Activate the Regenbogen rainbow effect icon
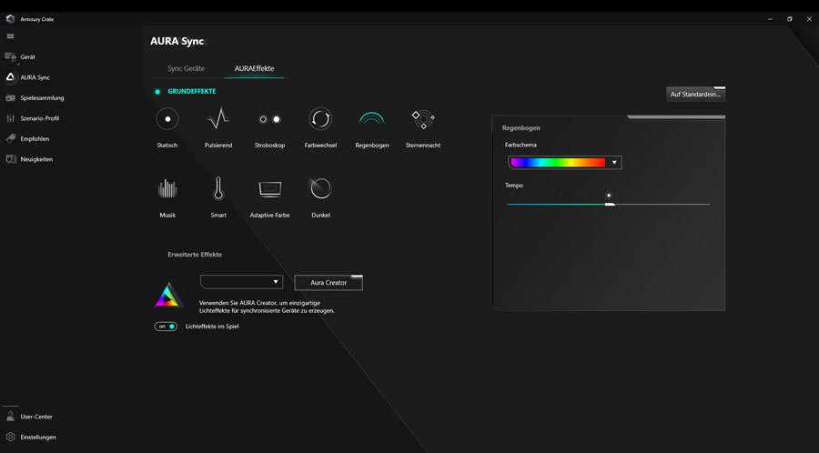 click(x=372, y=119)
